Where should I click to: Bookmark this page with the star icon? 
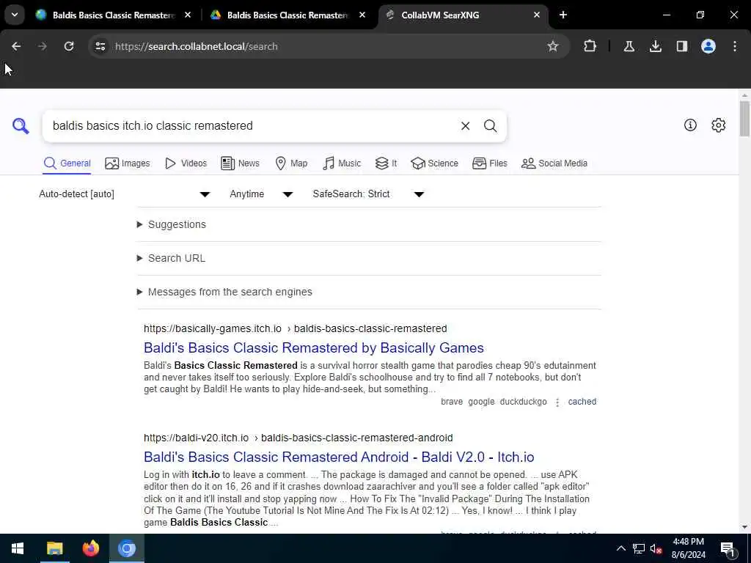553,46
